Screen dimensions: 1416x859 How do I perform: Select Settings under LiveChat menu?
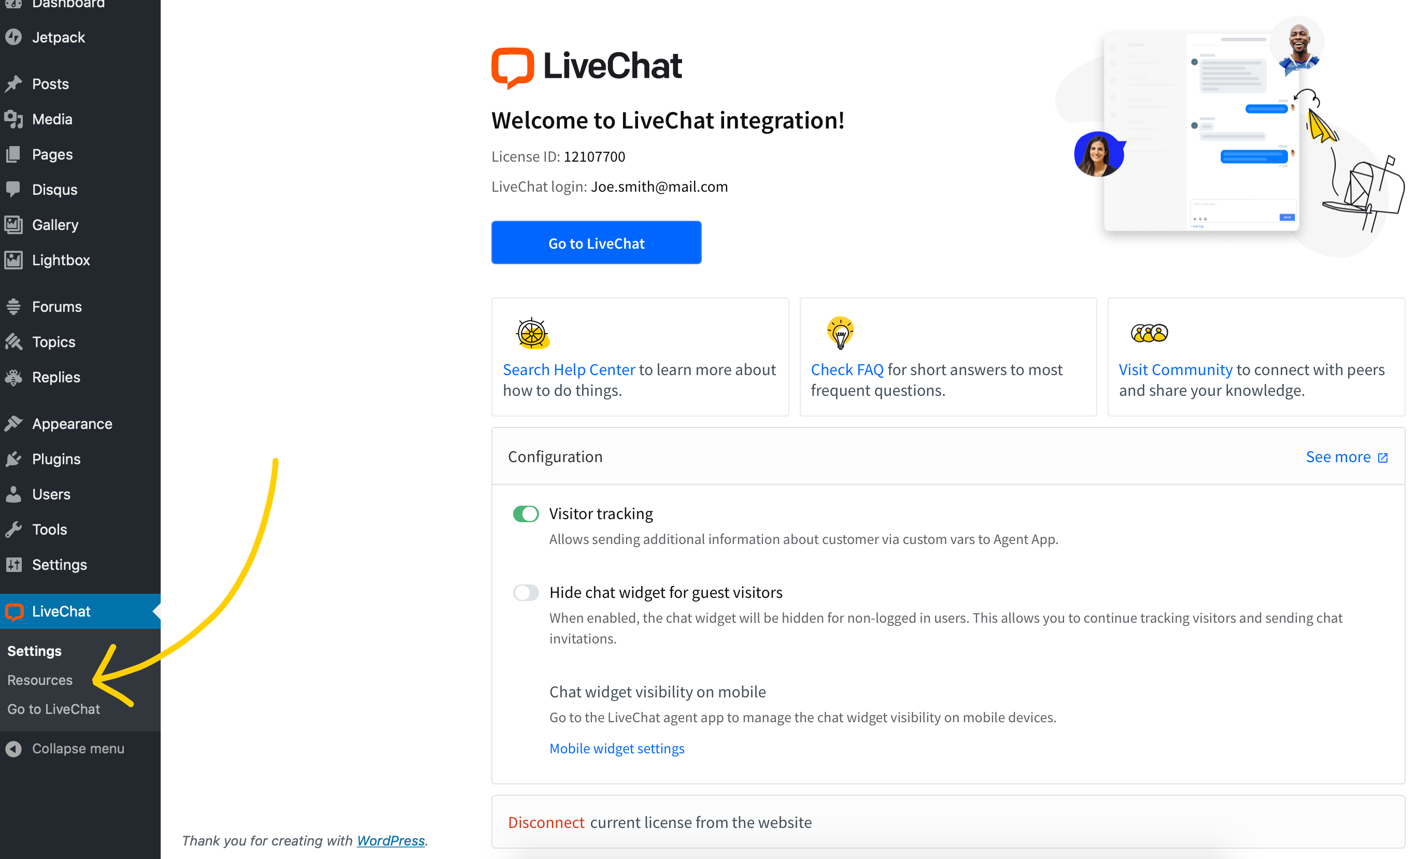pyautogui.click(x=34, y=651)
